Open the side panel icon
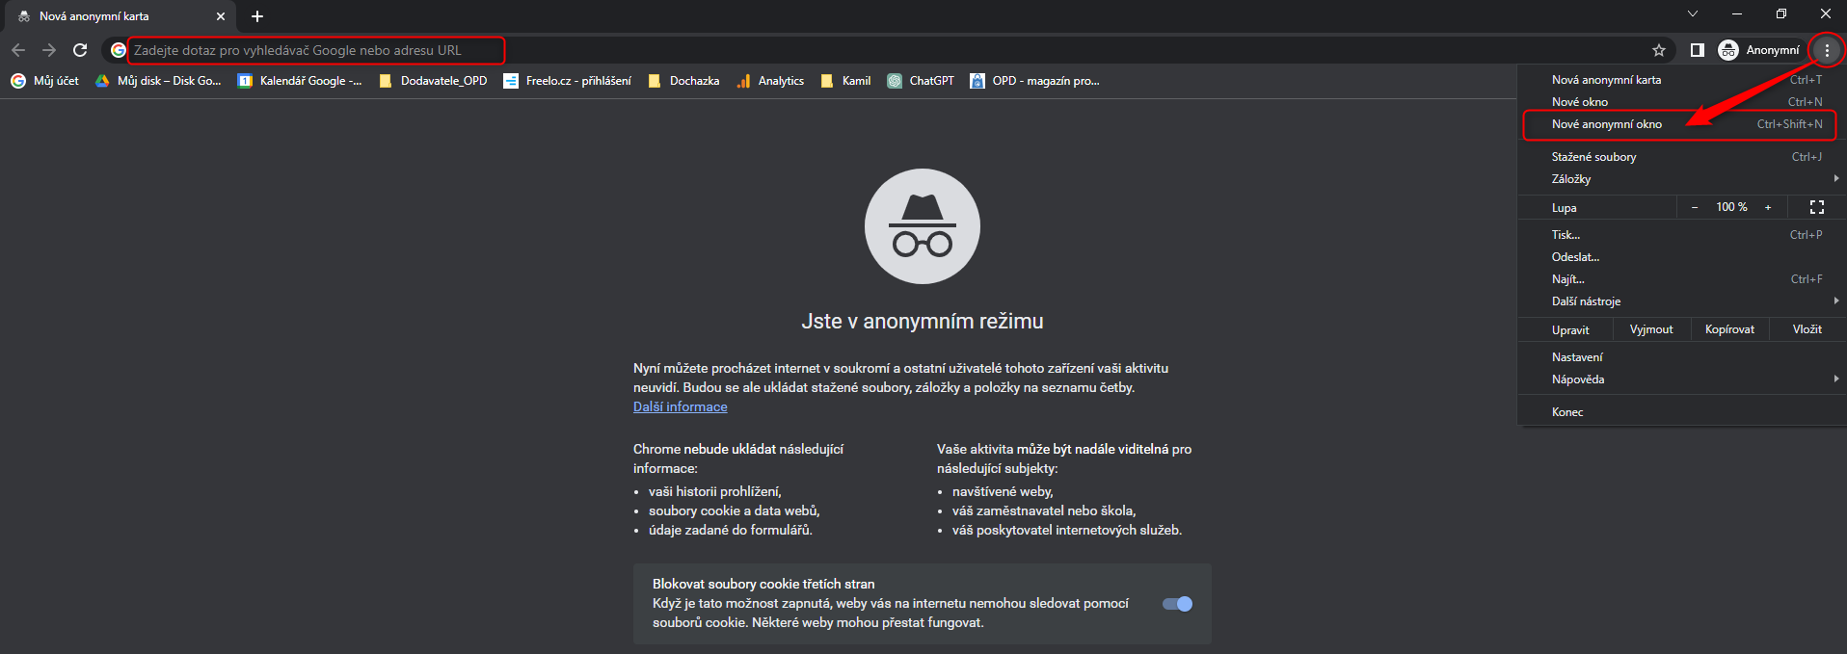This screenshot has height=654, width=1847. point(1698,50)
